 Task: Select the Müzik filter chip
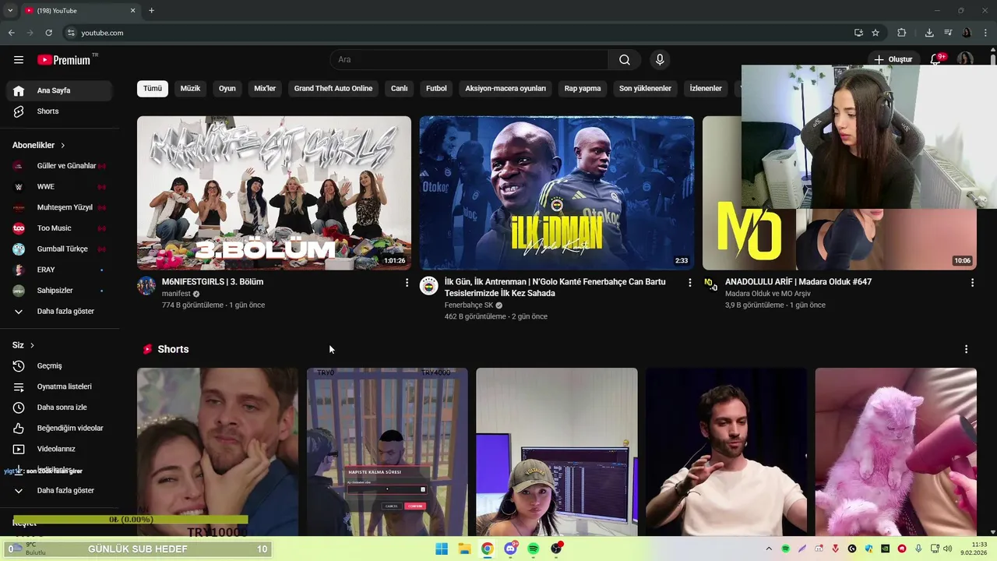[190, 88]
